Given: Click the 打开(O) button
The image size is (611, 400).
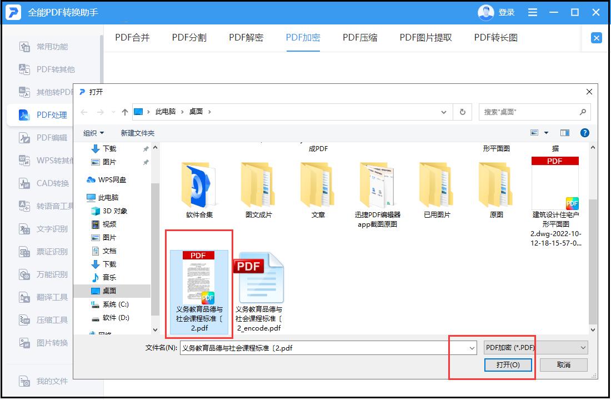Looking at the screenshot, I should 508,365.
